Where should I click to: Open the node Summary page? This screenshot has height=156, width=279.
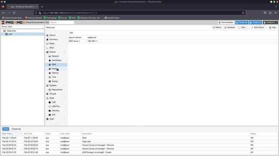53,39
